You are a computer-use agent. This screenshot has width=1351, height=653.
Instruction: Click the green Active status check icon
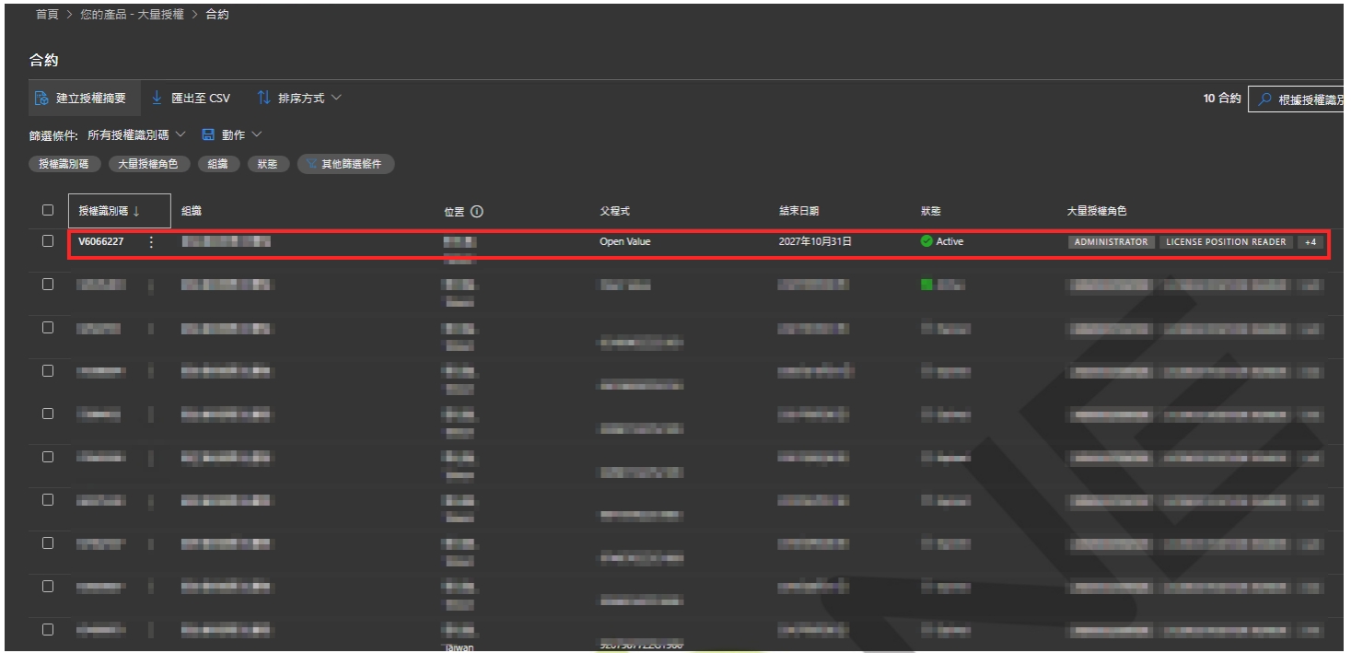926,242
